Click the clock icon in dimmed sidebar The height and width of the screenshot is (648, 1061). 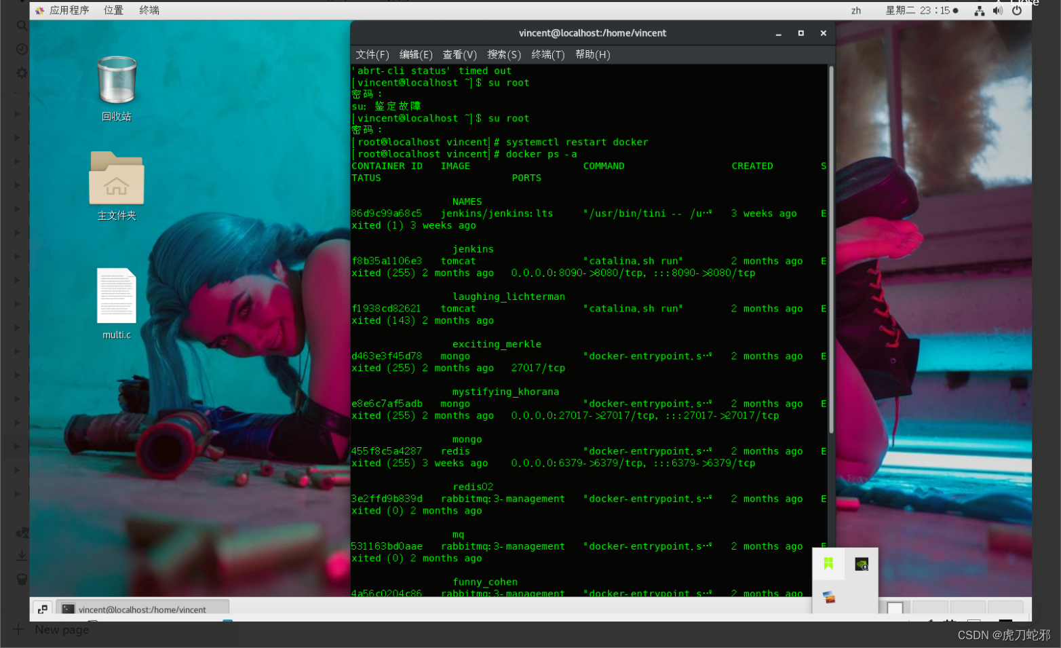click(x=22, y=49)
